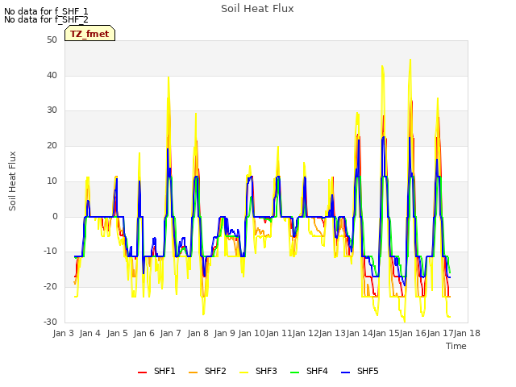Click the Jan 17 x-axis tick label
This screenshot has height=387, width=516.
pos(440,333)
